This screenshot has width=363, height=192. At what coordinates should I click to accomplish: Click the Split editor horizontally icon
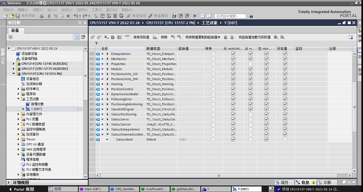(203, 16)
